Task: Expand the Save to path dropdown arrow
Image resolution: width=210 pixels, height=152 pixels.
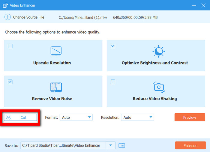Action: [111, 145]
